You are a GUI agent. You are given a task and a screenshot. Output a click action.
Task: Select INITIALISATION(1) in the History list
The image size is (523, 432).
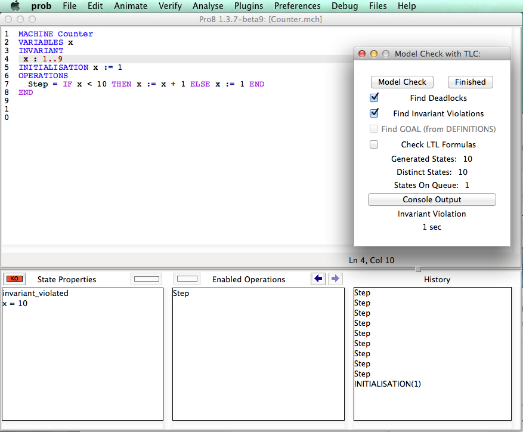pyautogui.click(x=387, y=384)
